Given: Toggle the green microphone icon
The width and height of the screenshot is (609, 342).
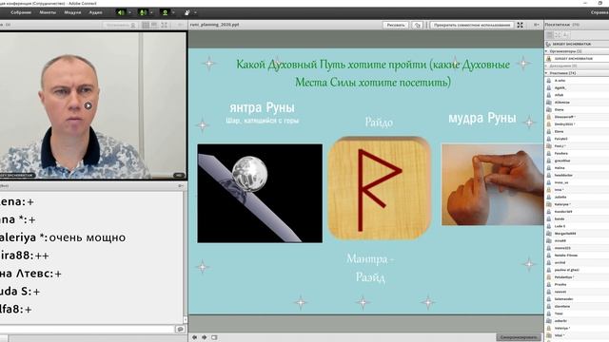Looking at the screenshot, I should [143, 12].
